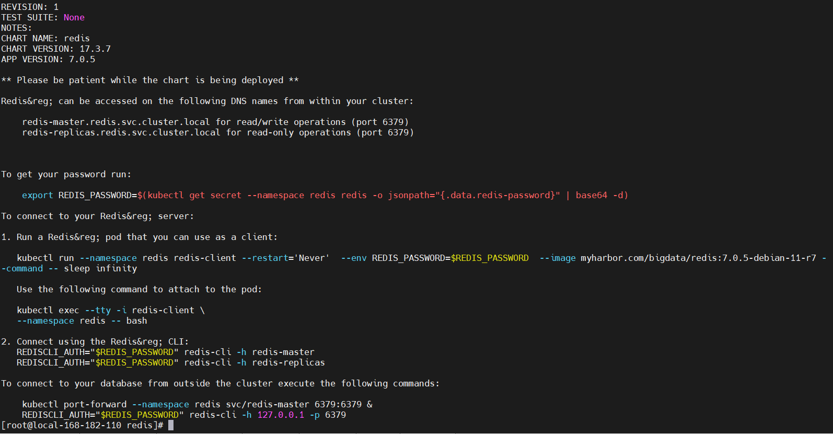
Task: Click 'redis-cli -h redis-master' command
Action: tap(249, 352)
